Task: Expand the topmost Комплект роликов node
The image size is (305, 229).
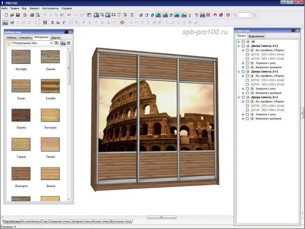Action: (x=243, y=67)
